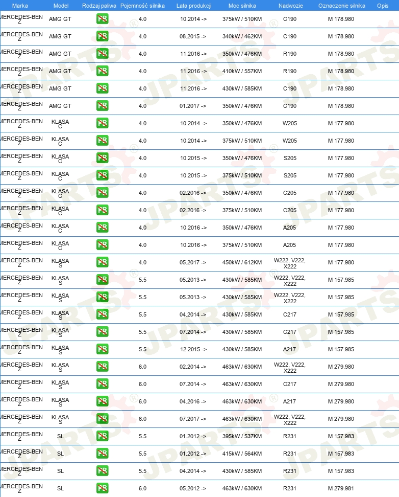This screenshot has height=497, width=399.
Task: Click the fuel icon in the AMG GT 10.2014 row
Action: [102, 19]
